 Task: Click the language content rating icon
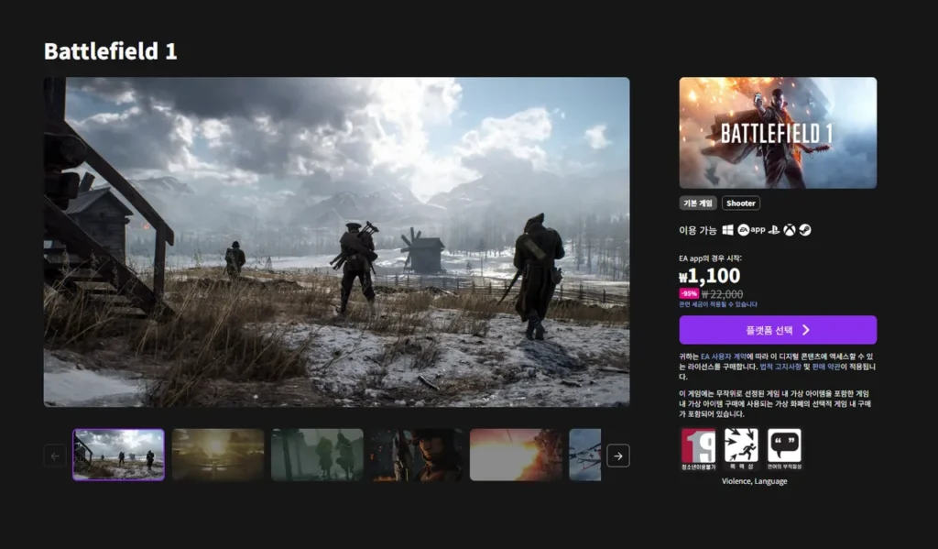coord(784,448)
